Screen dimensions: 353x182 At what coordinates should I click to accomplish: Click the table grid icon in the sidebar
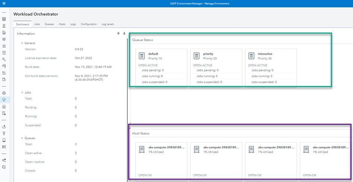[4, 19]
